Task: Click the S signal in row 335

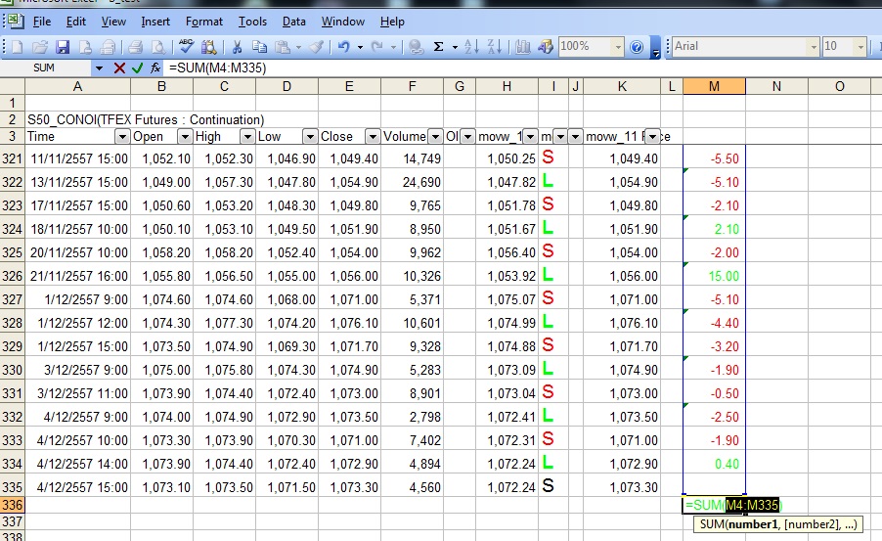Action: tap(548, 486)
